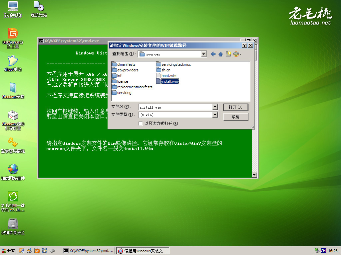The image size is (341, 255).
Task: Close the WIM path dialog
Action: coord(250,45)
